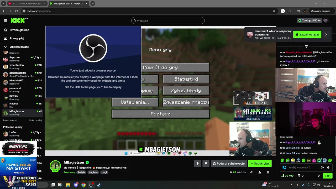The width and height of the screenshot is (336, 189).
Task: Open the achtenWlodar channel in sidebar
Action: (22, 74)
